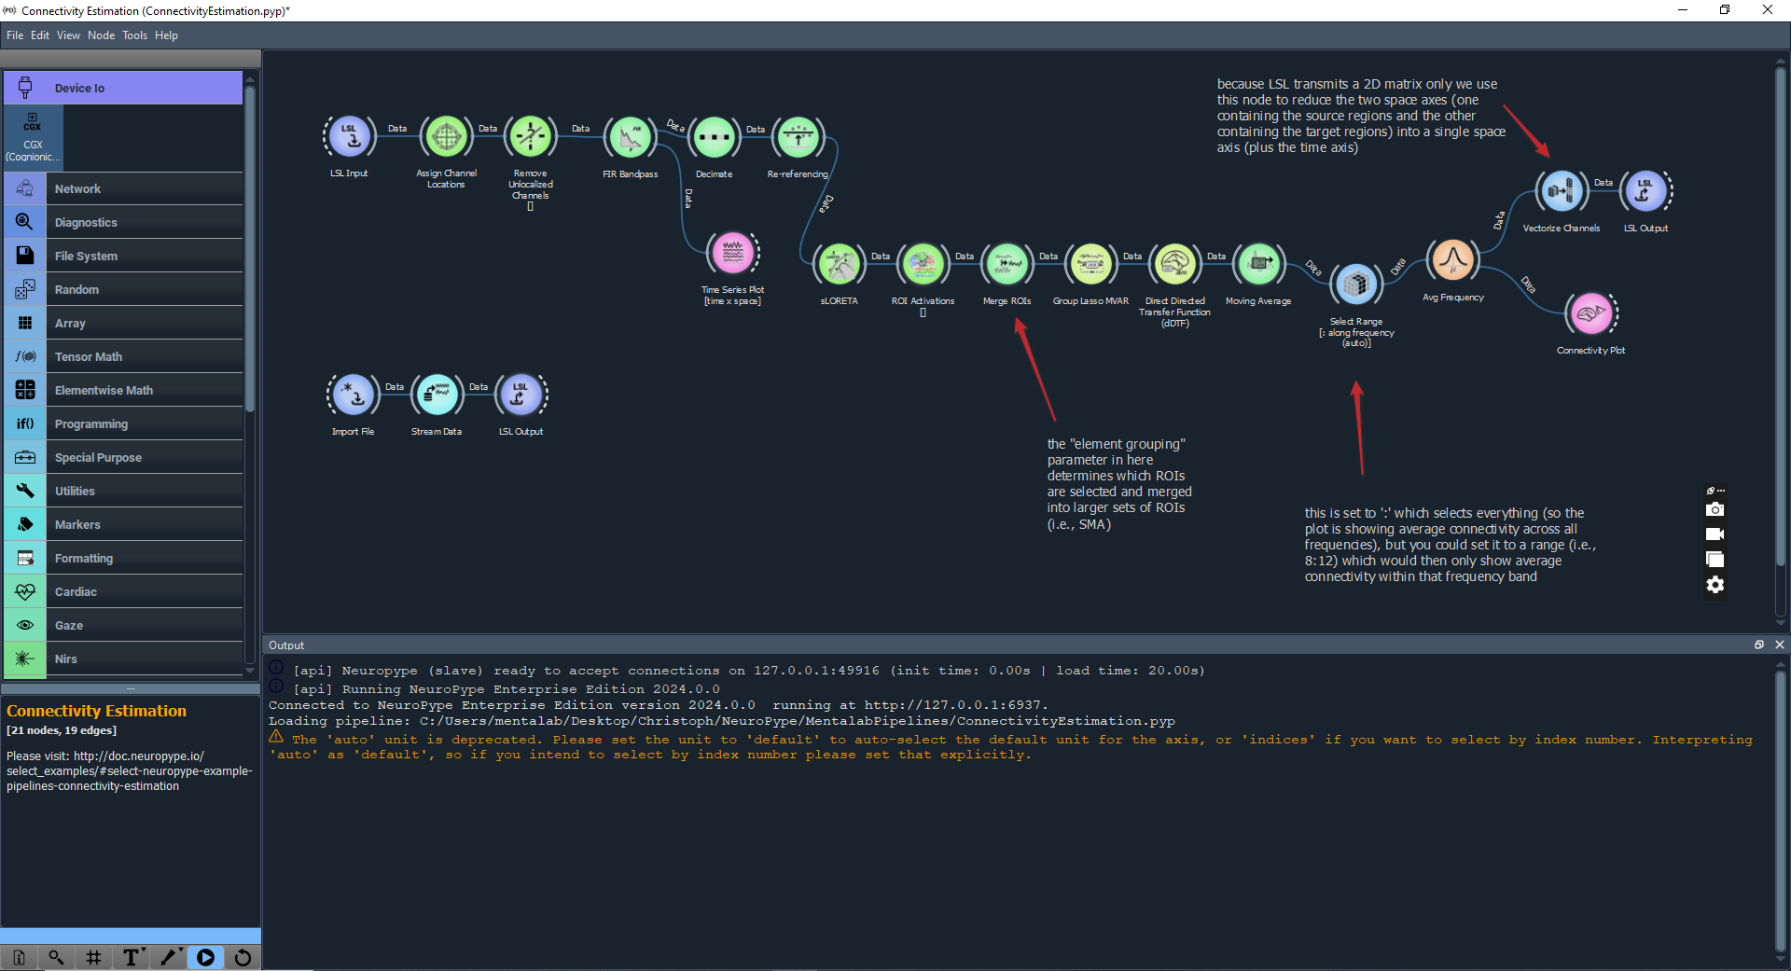Toggle the pipeline play button
The image size is (1791, 971).
(205, 957)
